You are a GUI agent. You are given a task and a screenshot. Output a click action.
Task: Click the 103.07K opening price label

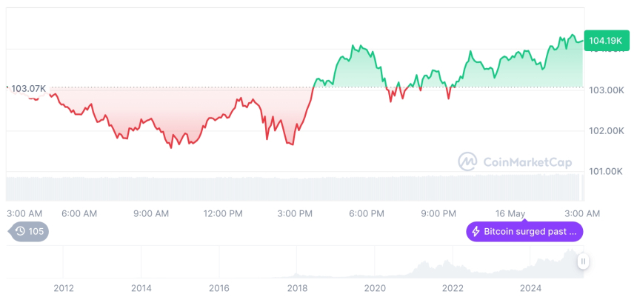[x=28, y=89]
